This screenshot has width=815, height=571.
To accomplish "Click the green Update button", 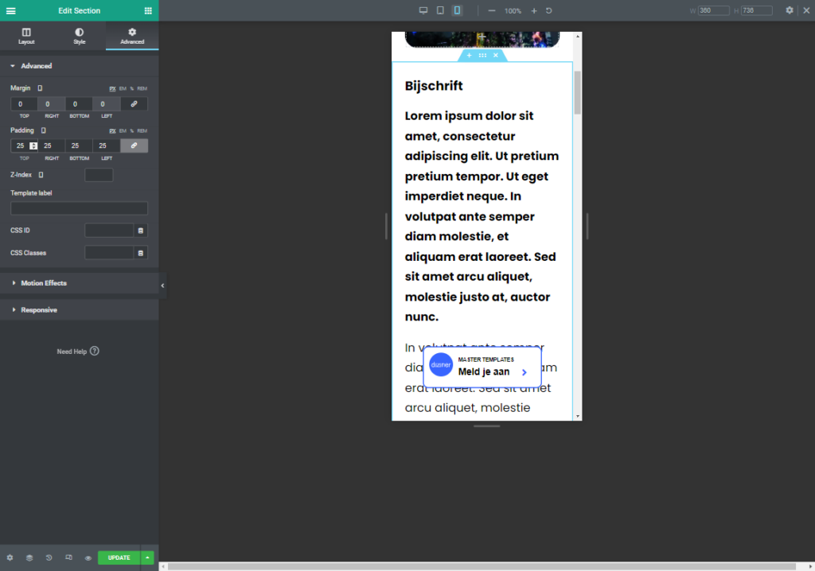I will point(119,557).
